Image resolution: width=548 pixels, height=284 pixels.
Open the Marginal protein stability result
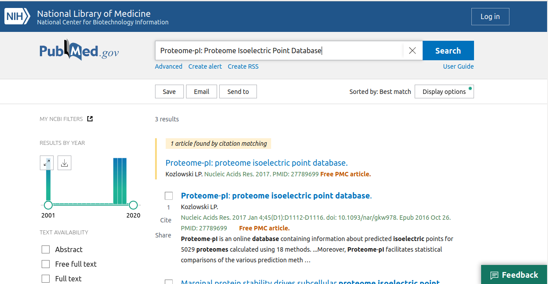pyautogui.click(x=311, y=281)
